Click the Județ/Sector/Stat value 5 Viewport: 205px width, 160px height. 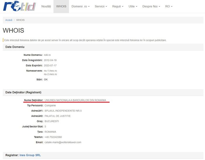[x=45, y=126]
